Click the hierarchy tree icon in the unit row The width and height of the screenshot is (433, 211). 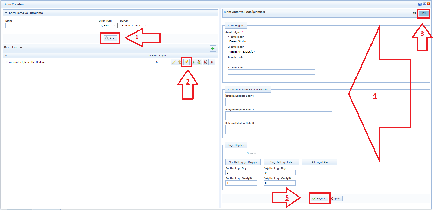(x=193, y=62)
